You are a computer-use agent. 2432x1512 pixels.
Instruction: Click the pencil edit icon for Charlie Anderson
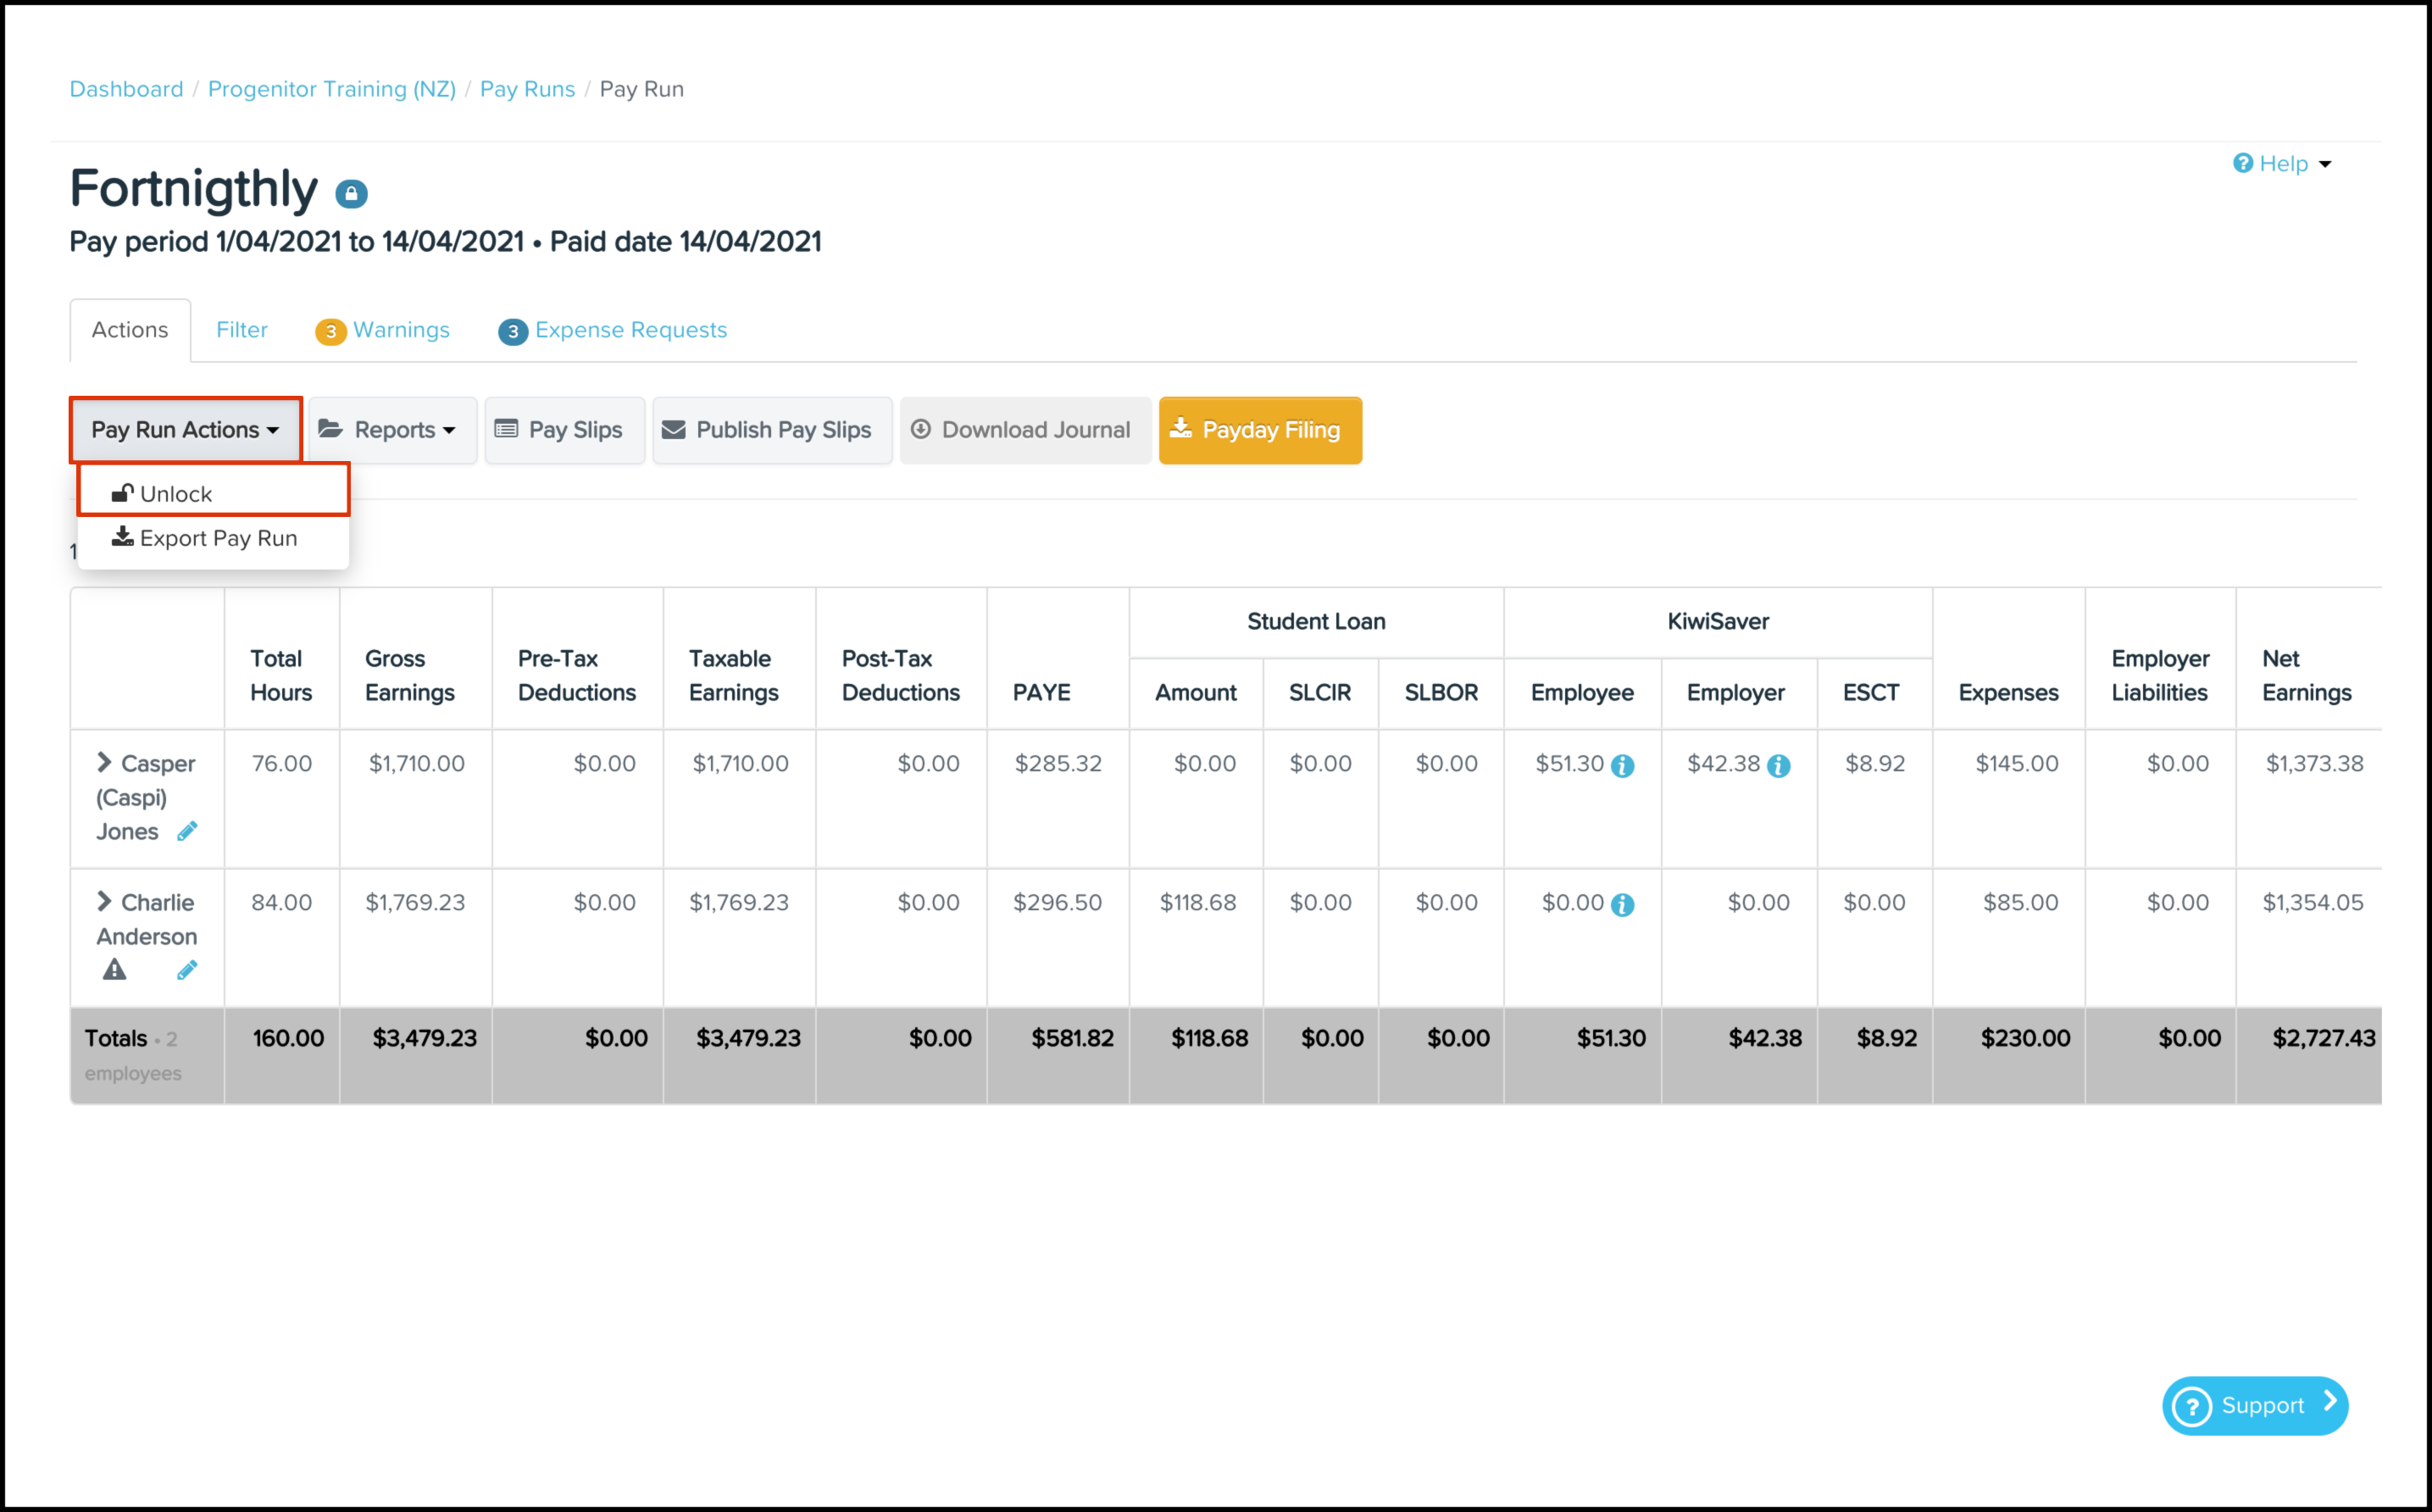[187, 970]
